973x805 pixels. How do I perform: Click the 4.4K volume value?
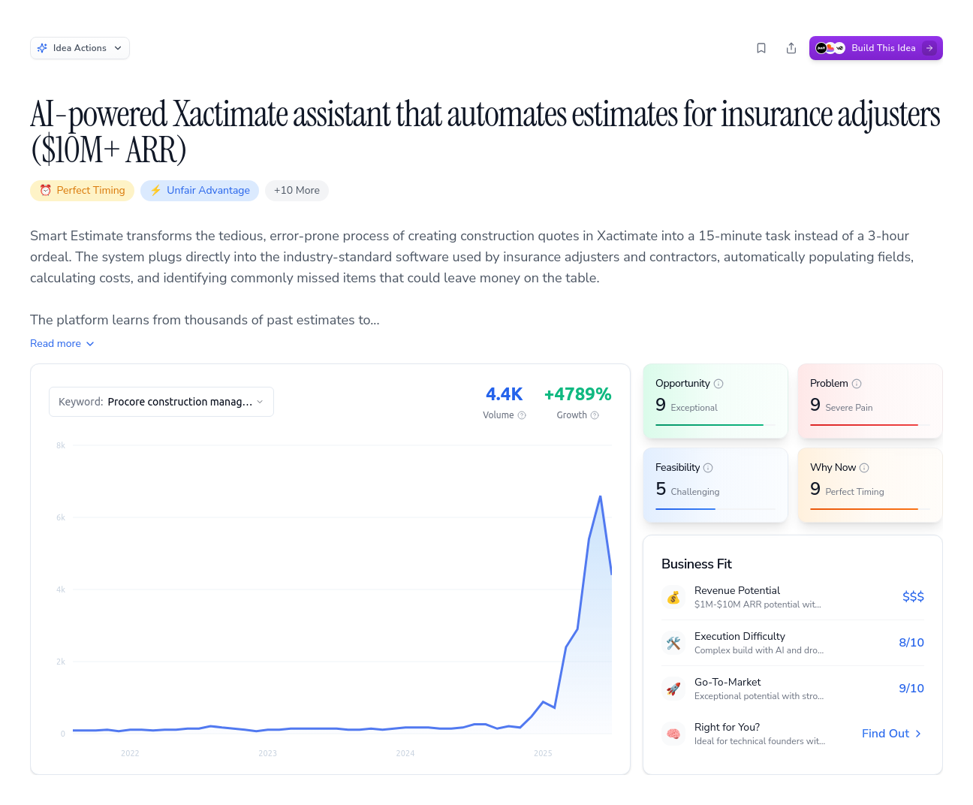point(505,394)
